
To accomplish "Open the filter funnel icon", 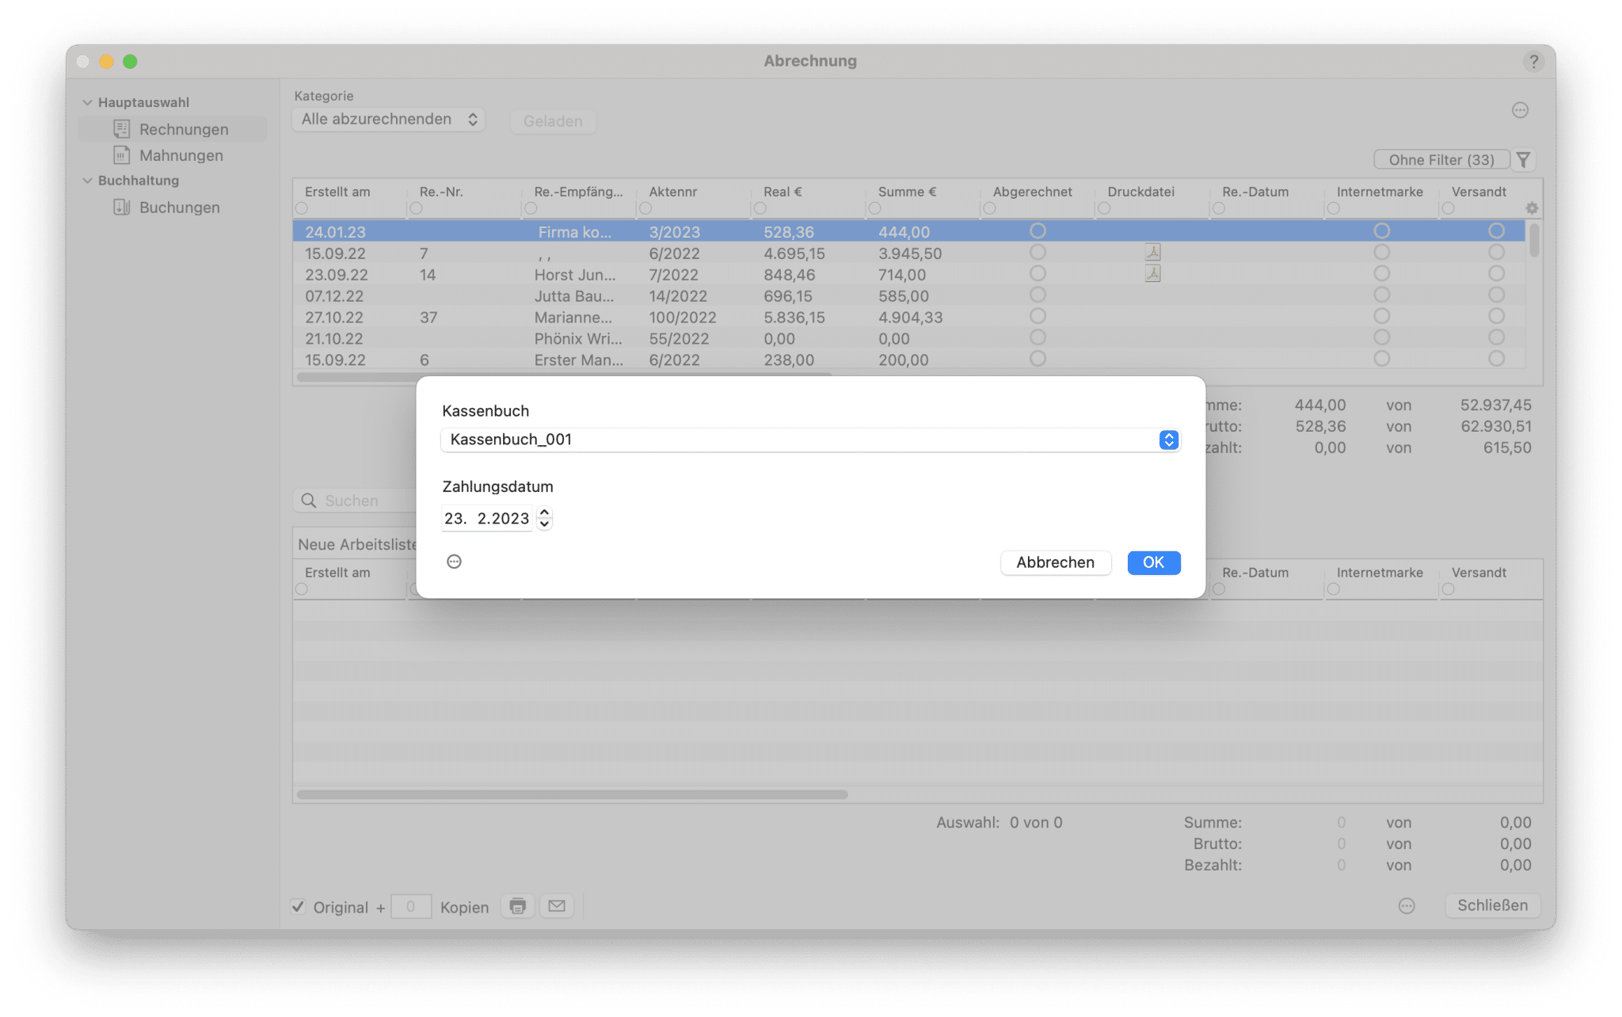I will (1523, 160).
